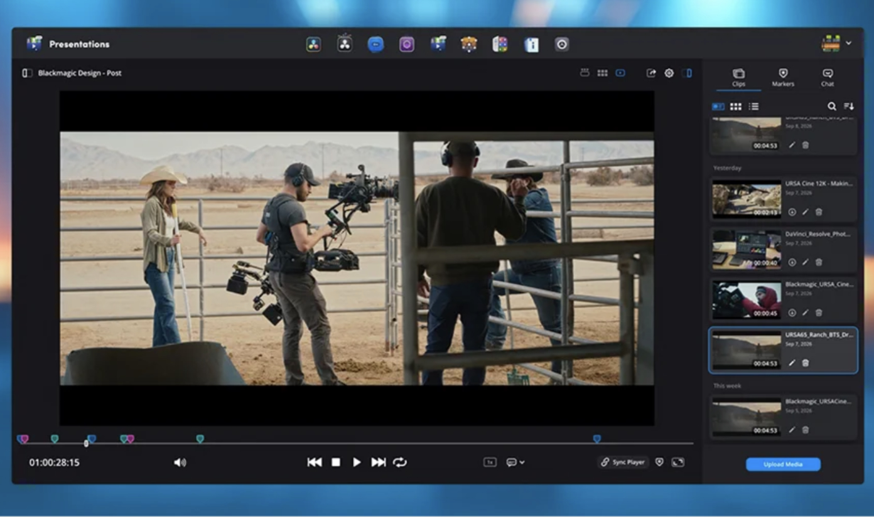Skip to the next clip
The width and height of the screenshot is (874, 517).
378,462
